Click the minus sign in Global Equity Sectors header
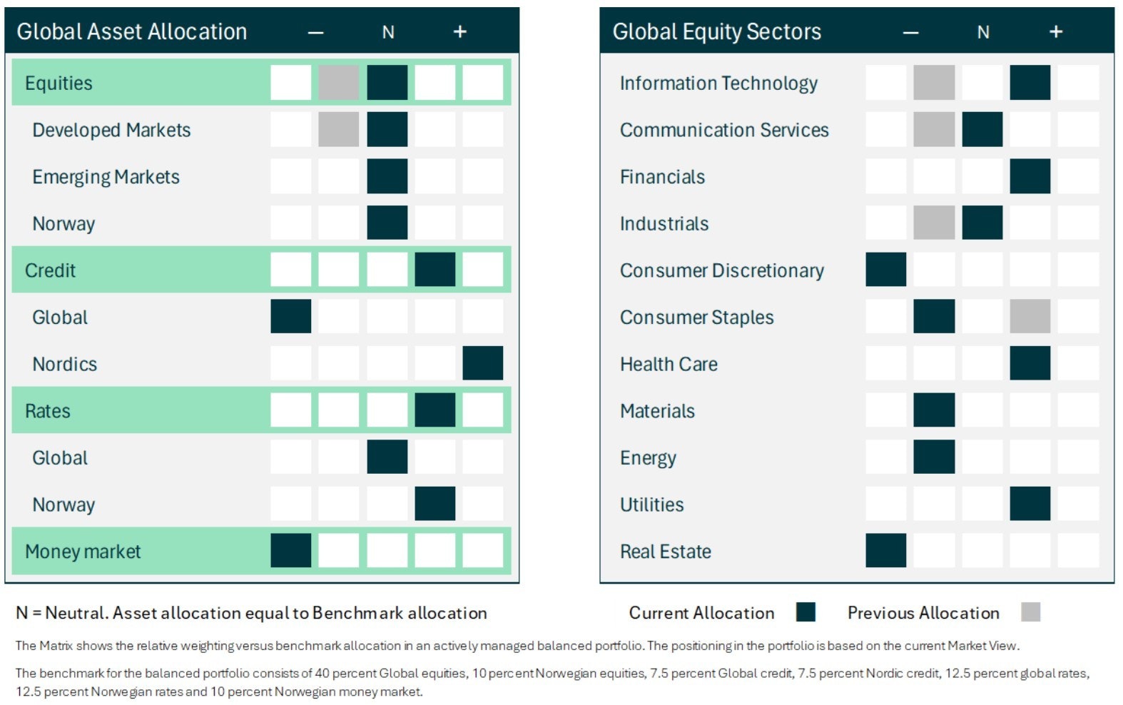The image size is (1123, 705). pos(910,32)
